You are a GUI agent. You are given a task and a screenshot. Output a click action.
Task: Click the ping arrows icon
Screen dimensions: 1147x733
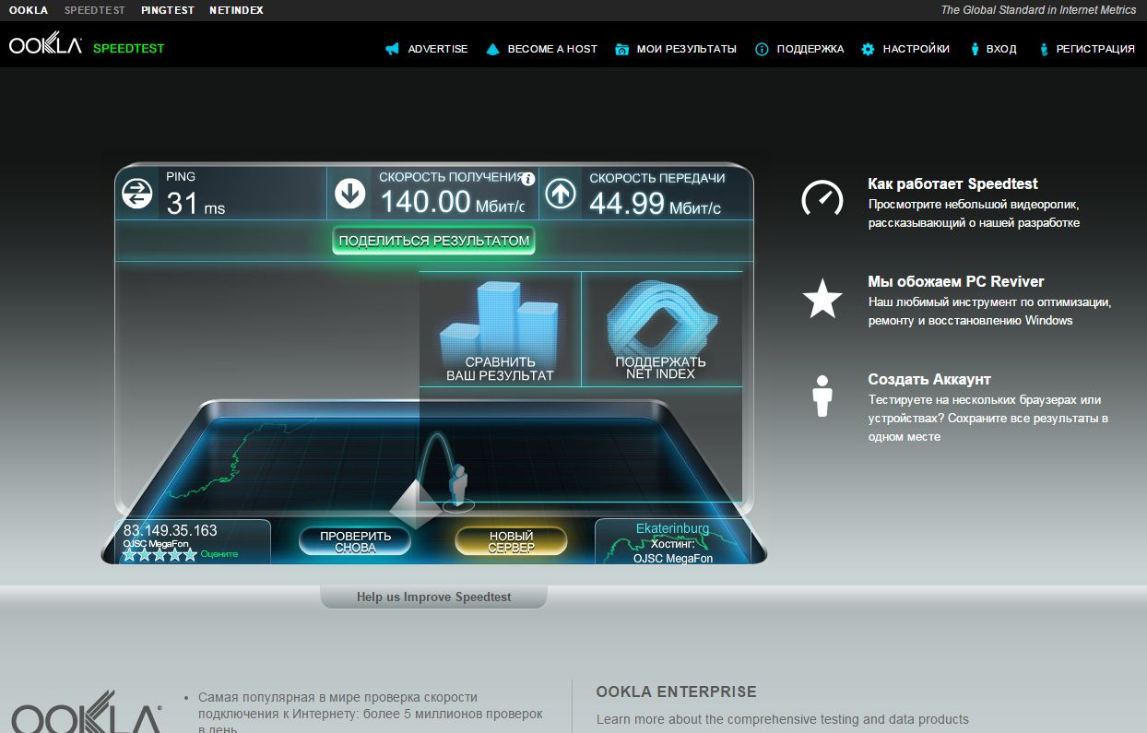(x=137, y=194)
